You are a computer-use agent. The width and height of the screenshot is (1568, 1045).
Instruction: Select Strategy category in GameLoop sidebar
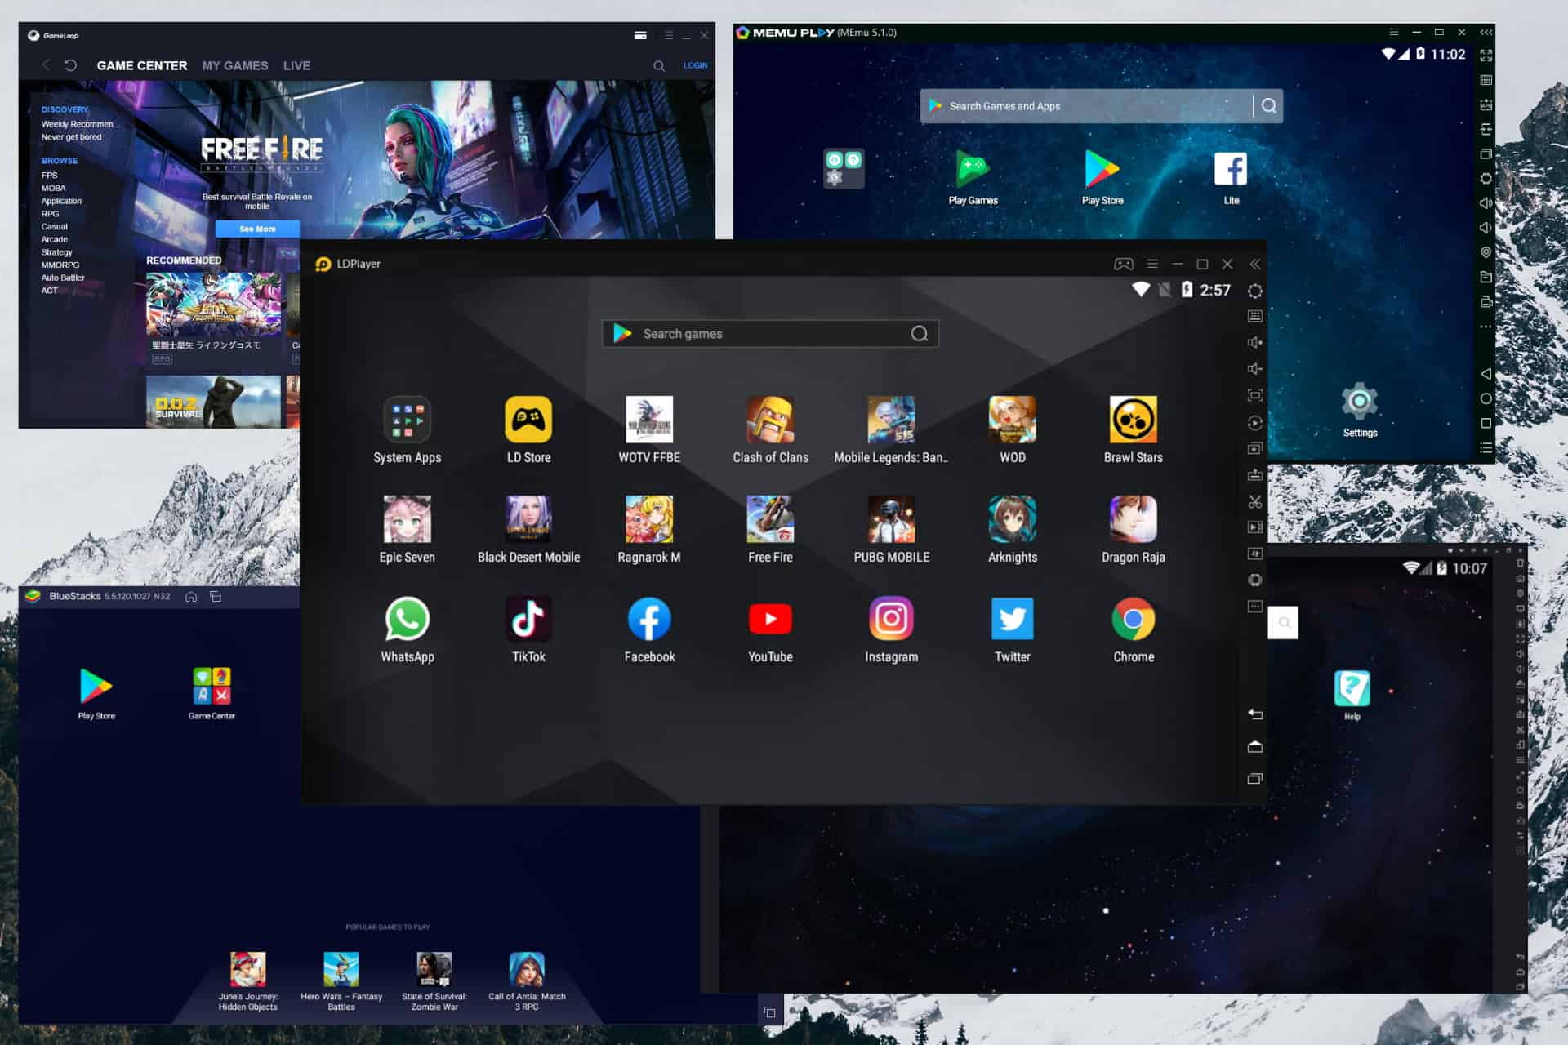(56, 252)
